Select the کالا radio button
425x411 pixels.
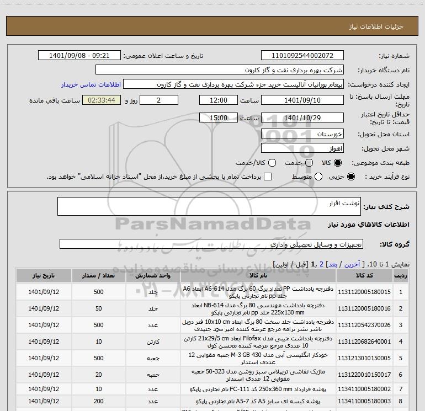pyautogui.click(x=338, y=163)
